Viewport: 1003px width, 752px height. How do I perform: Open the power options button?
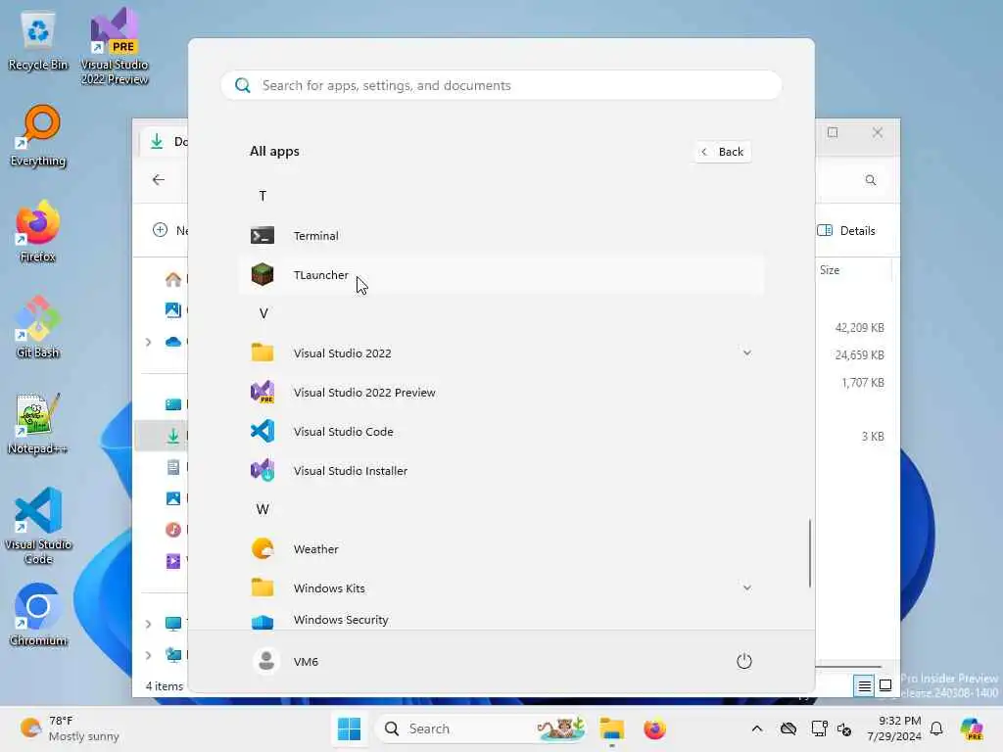click(x=744, y=661)
